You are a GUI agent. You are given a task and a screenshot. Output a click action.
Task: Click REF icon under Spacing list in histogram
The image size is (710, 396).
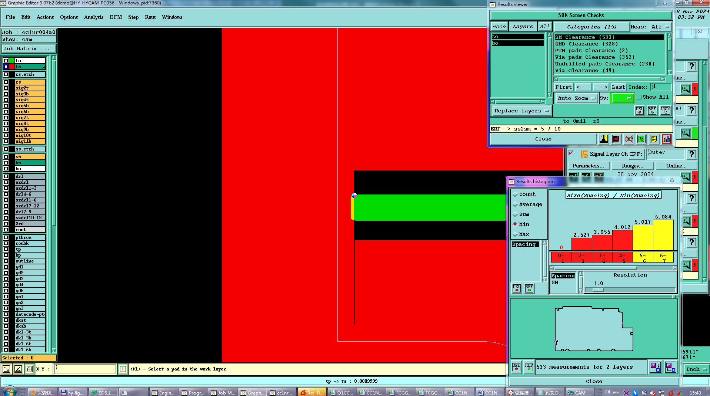(529, 288)
